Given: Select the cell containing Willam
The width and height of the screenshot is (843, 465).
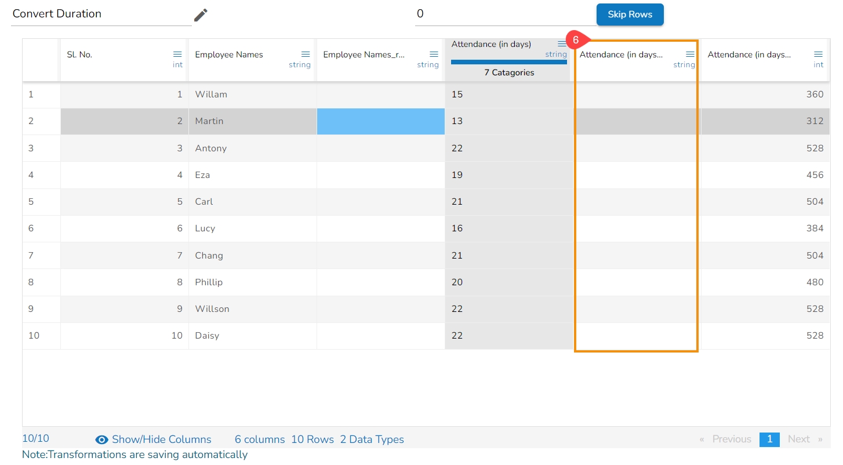Looking at the screenshot, I should [211, 95].
